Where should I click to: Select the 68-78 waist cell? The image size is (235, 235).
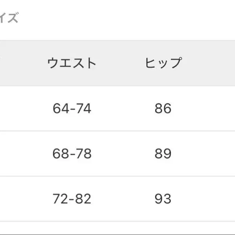coord(72,153)
